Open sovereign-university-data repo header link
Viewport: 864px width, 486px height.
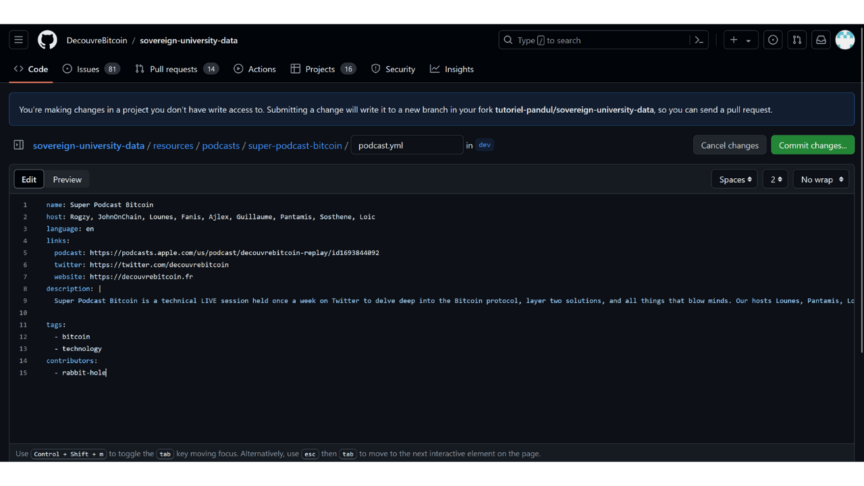click(x=188, y=40)
